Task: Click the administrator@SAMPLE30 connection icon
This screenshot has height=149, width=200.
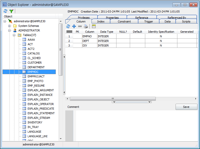Action: point(10,21)
